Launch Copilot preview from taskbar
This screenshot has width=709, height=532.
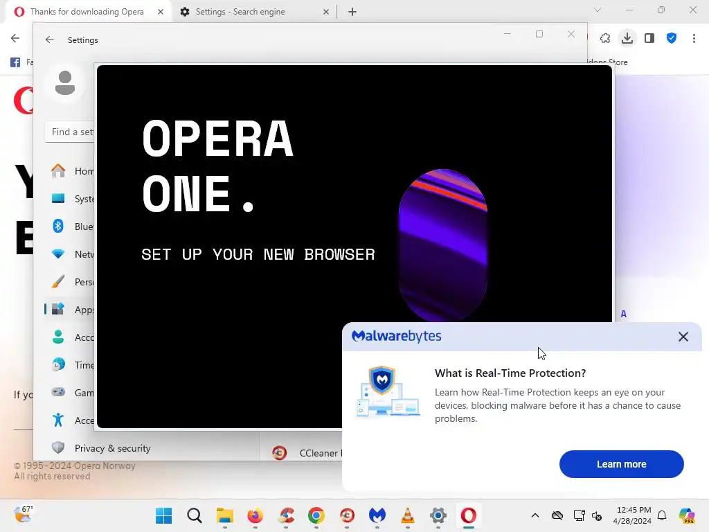click(x=688, y=515)
